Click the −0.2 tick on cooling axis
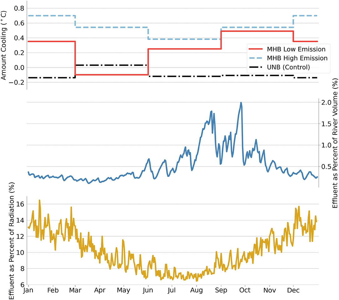 pos(17,82)
